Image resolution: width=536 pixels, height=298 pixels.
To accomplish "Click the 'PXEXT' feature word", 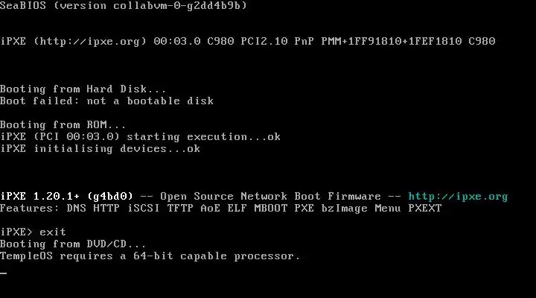I will pos(425,209).
